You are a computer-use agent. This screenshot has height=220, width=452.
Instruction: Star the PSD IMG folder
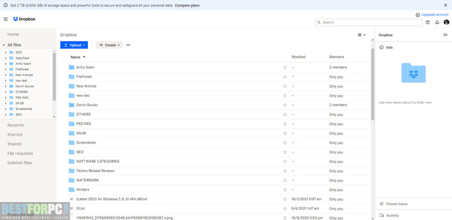click(x=285, y=124)
